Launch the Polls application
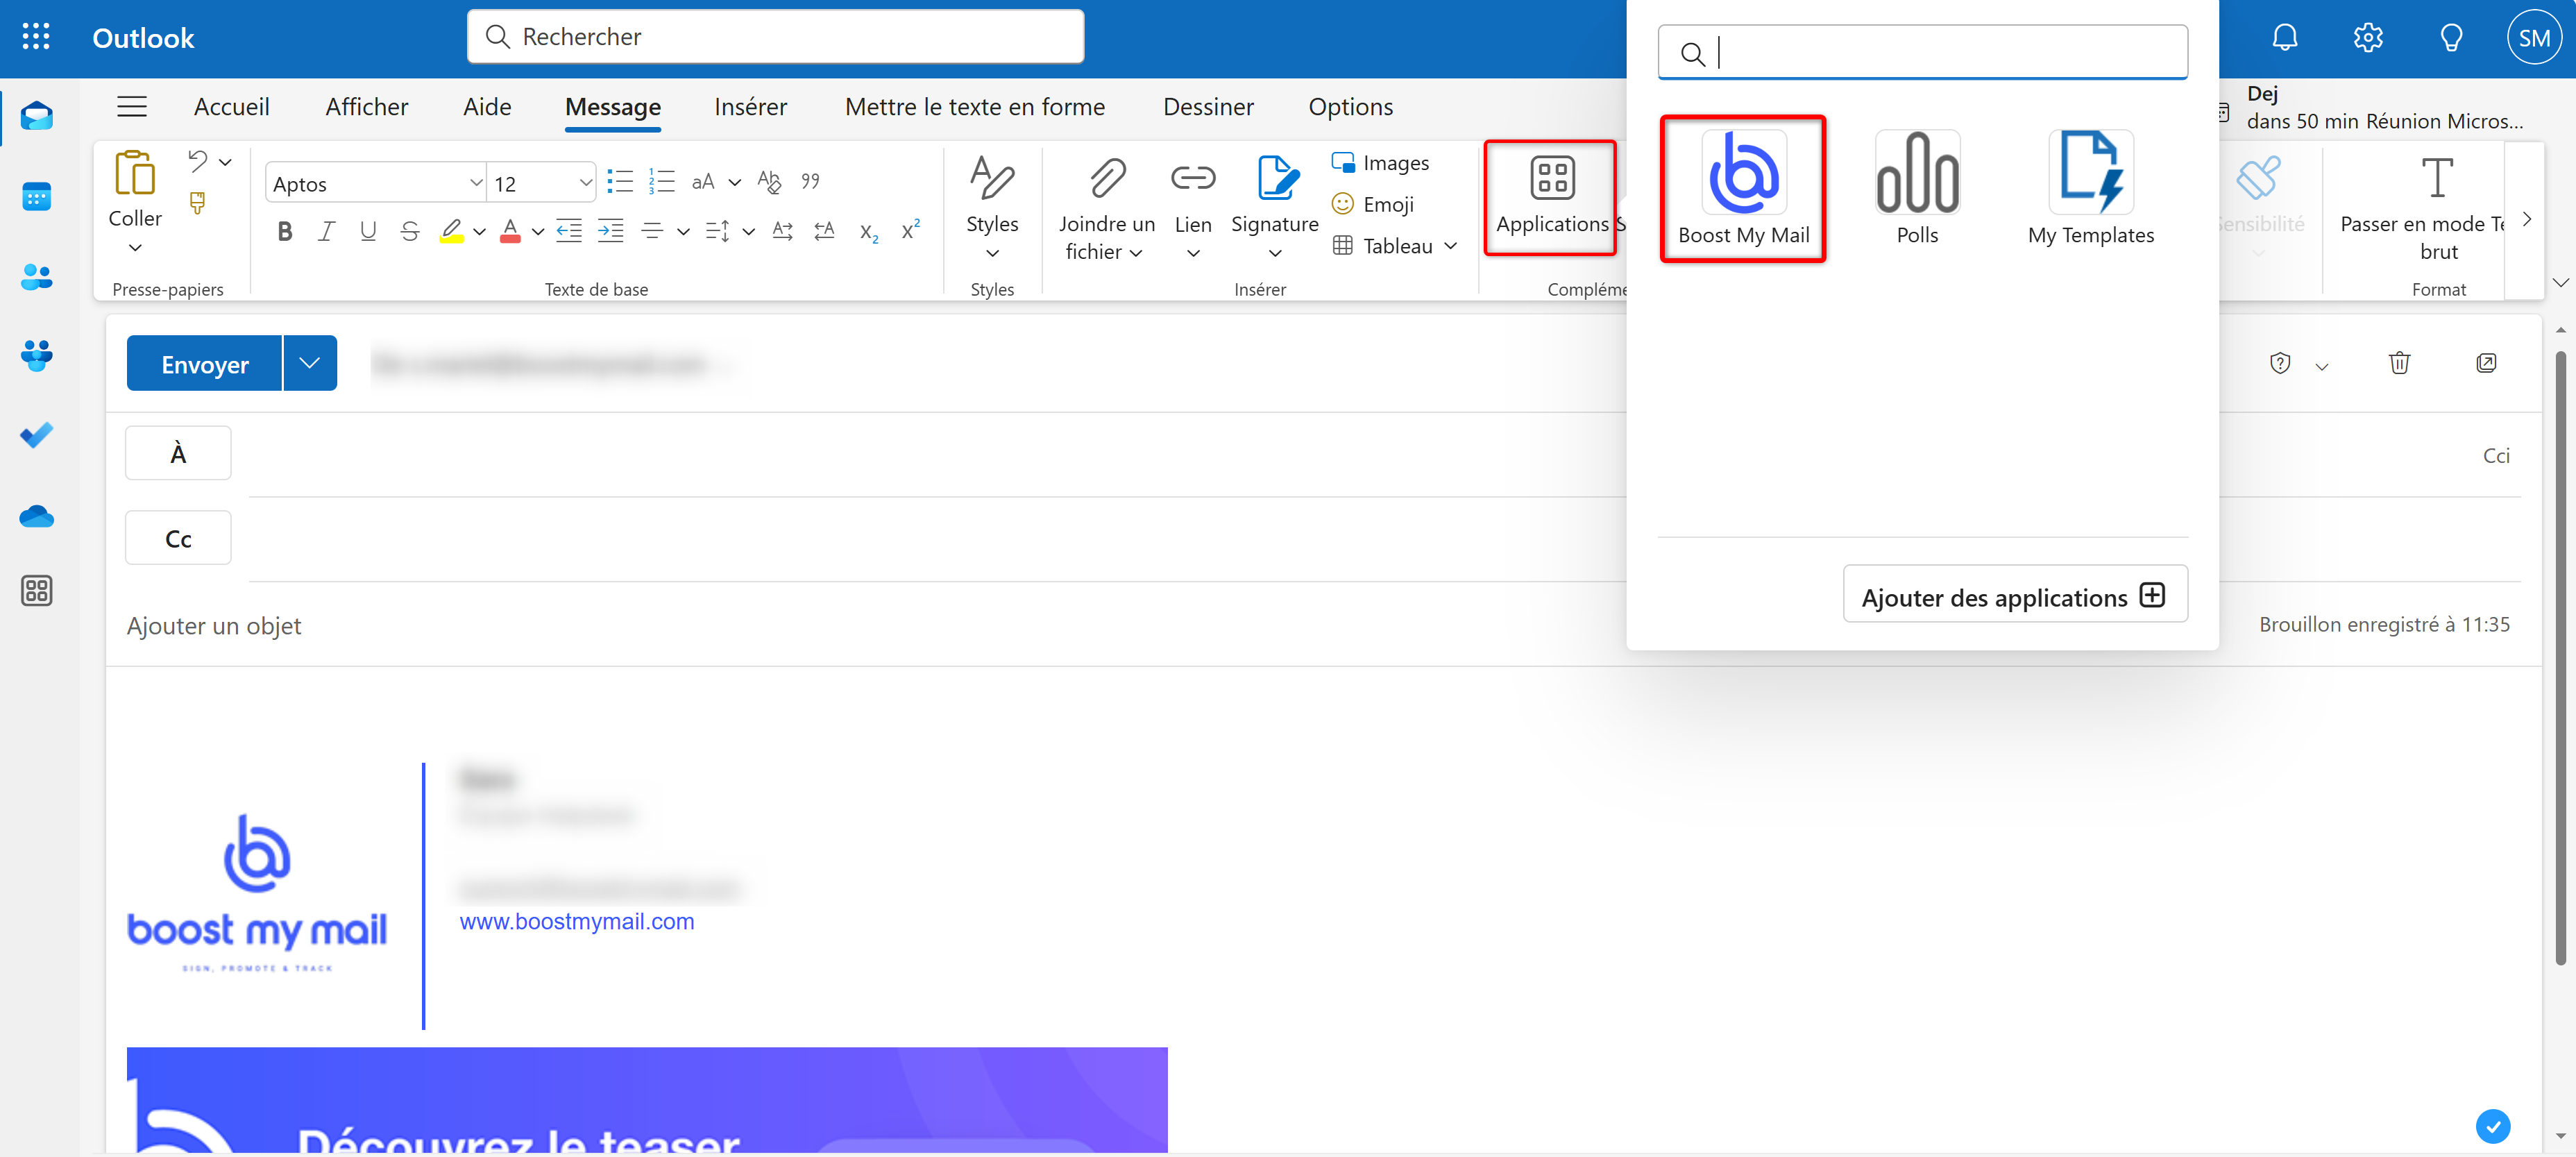Screen dimensions: 2576x1157 tap(1917, 190)
